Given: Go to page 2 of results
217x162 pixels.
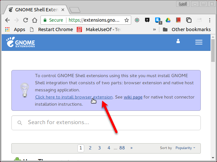Looking at the screenshot, I should click(x=90, y=148).
